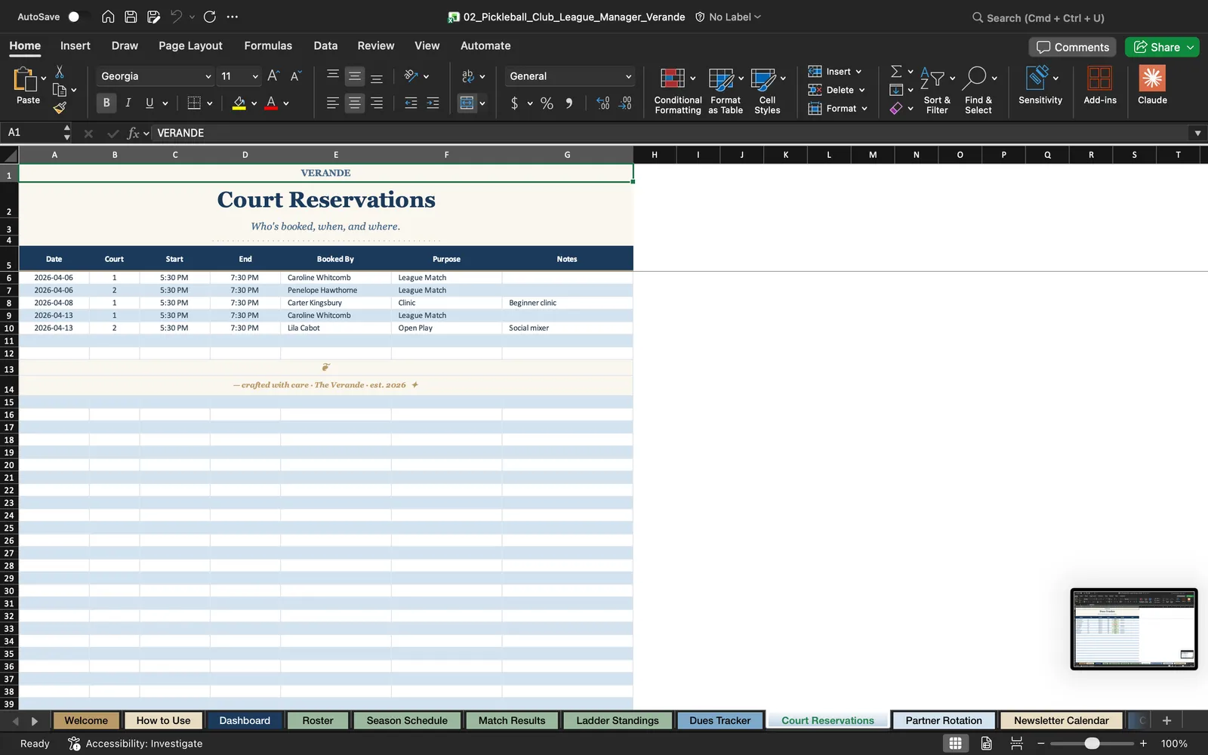Viewport: 1208px width, 755px height.
Task: Click the Format Painter brush icon
Action: (60, 108)
